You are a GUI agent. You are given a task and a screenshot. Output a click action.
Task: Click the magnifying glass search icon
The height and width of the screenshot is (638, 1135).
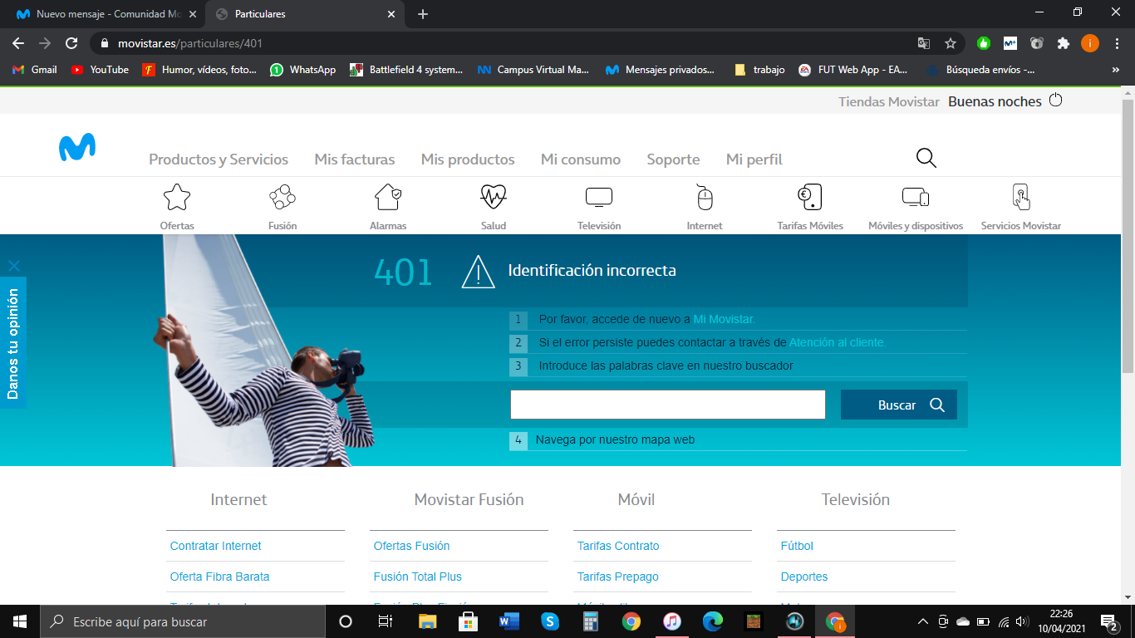(926, 158)
